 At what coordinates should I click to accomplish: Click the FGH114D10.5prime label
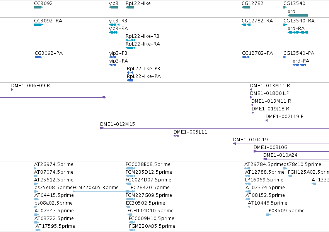point(150,211)
